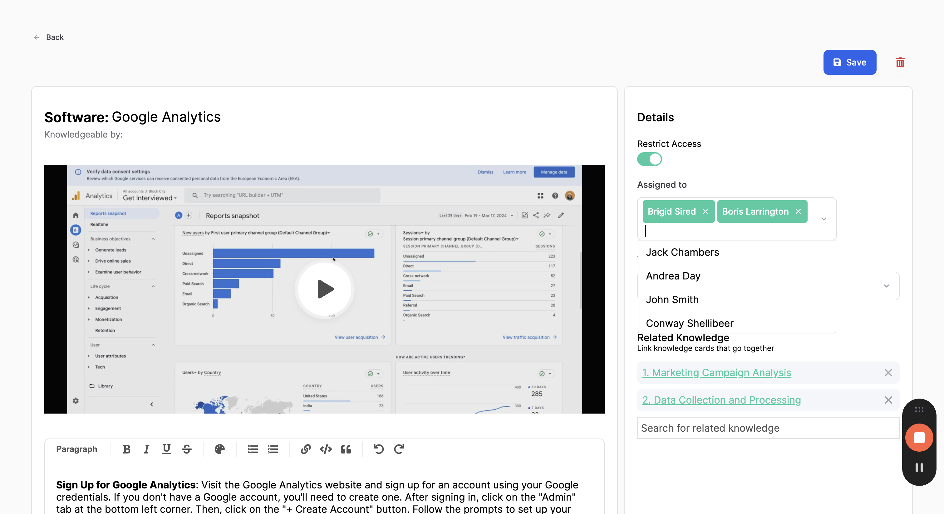Screen dimensions: 944x514
Task: Click the Analytics user avatar
Action: click(569, 196)
